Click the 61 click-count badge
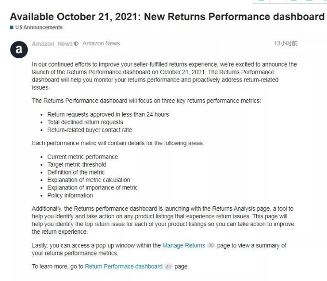Screen dimensions: 327x281 pyautogui.click(x=168, y=267)
